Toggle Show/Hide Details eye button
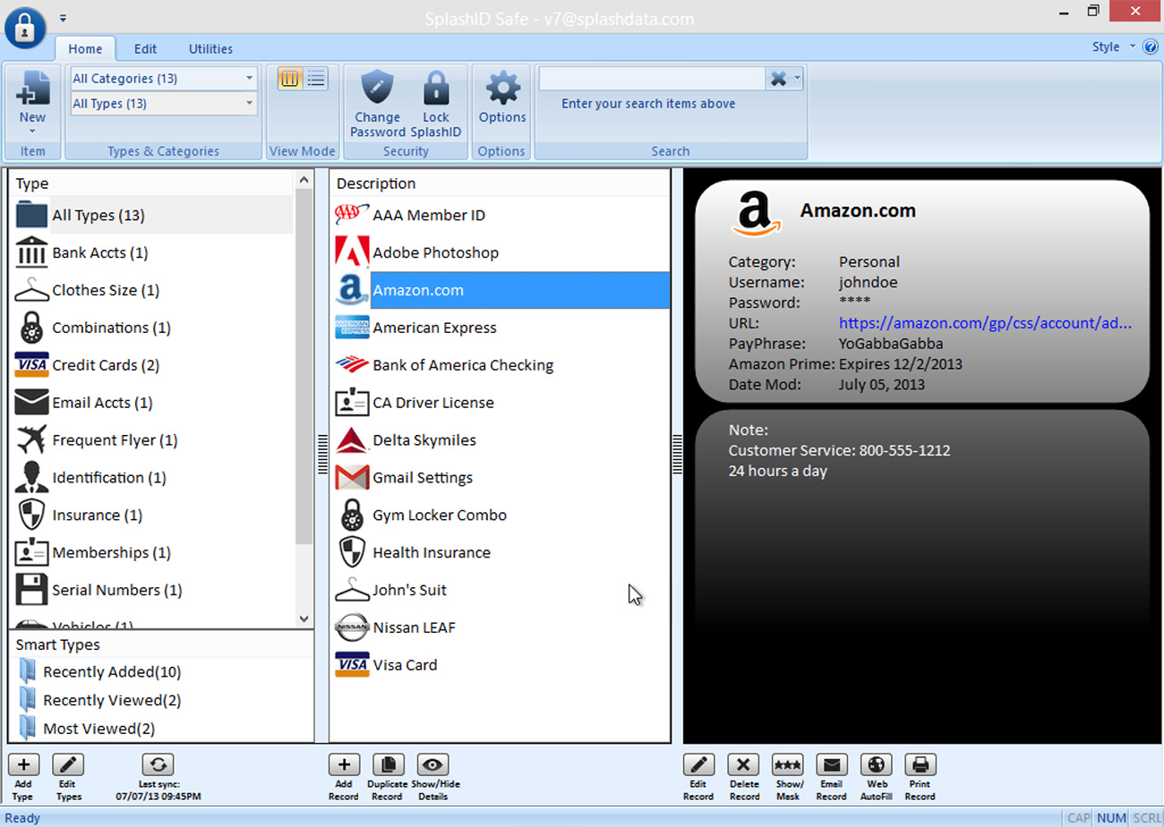Viewport: 1164px width, 827px height. (432, 764)
